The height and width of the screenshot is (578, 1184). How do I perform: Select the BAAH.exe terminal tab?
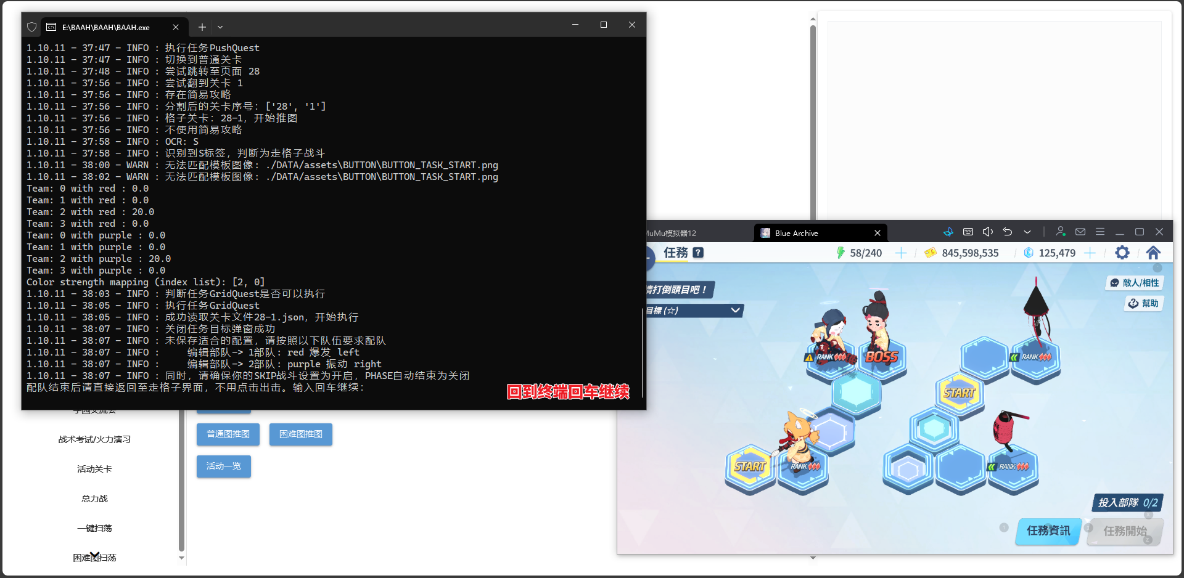click(105, 27)
